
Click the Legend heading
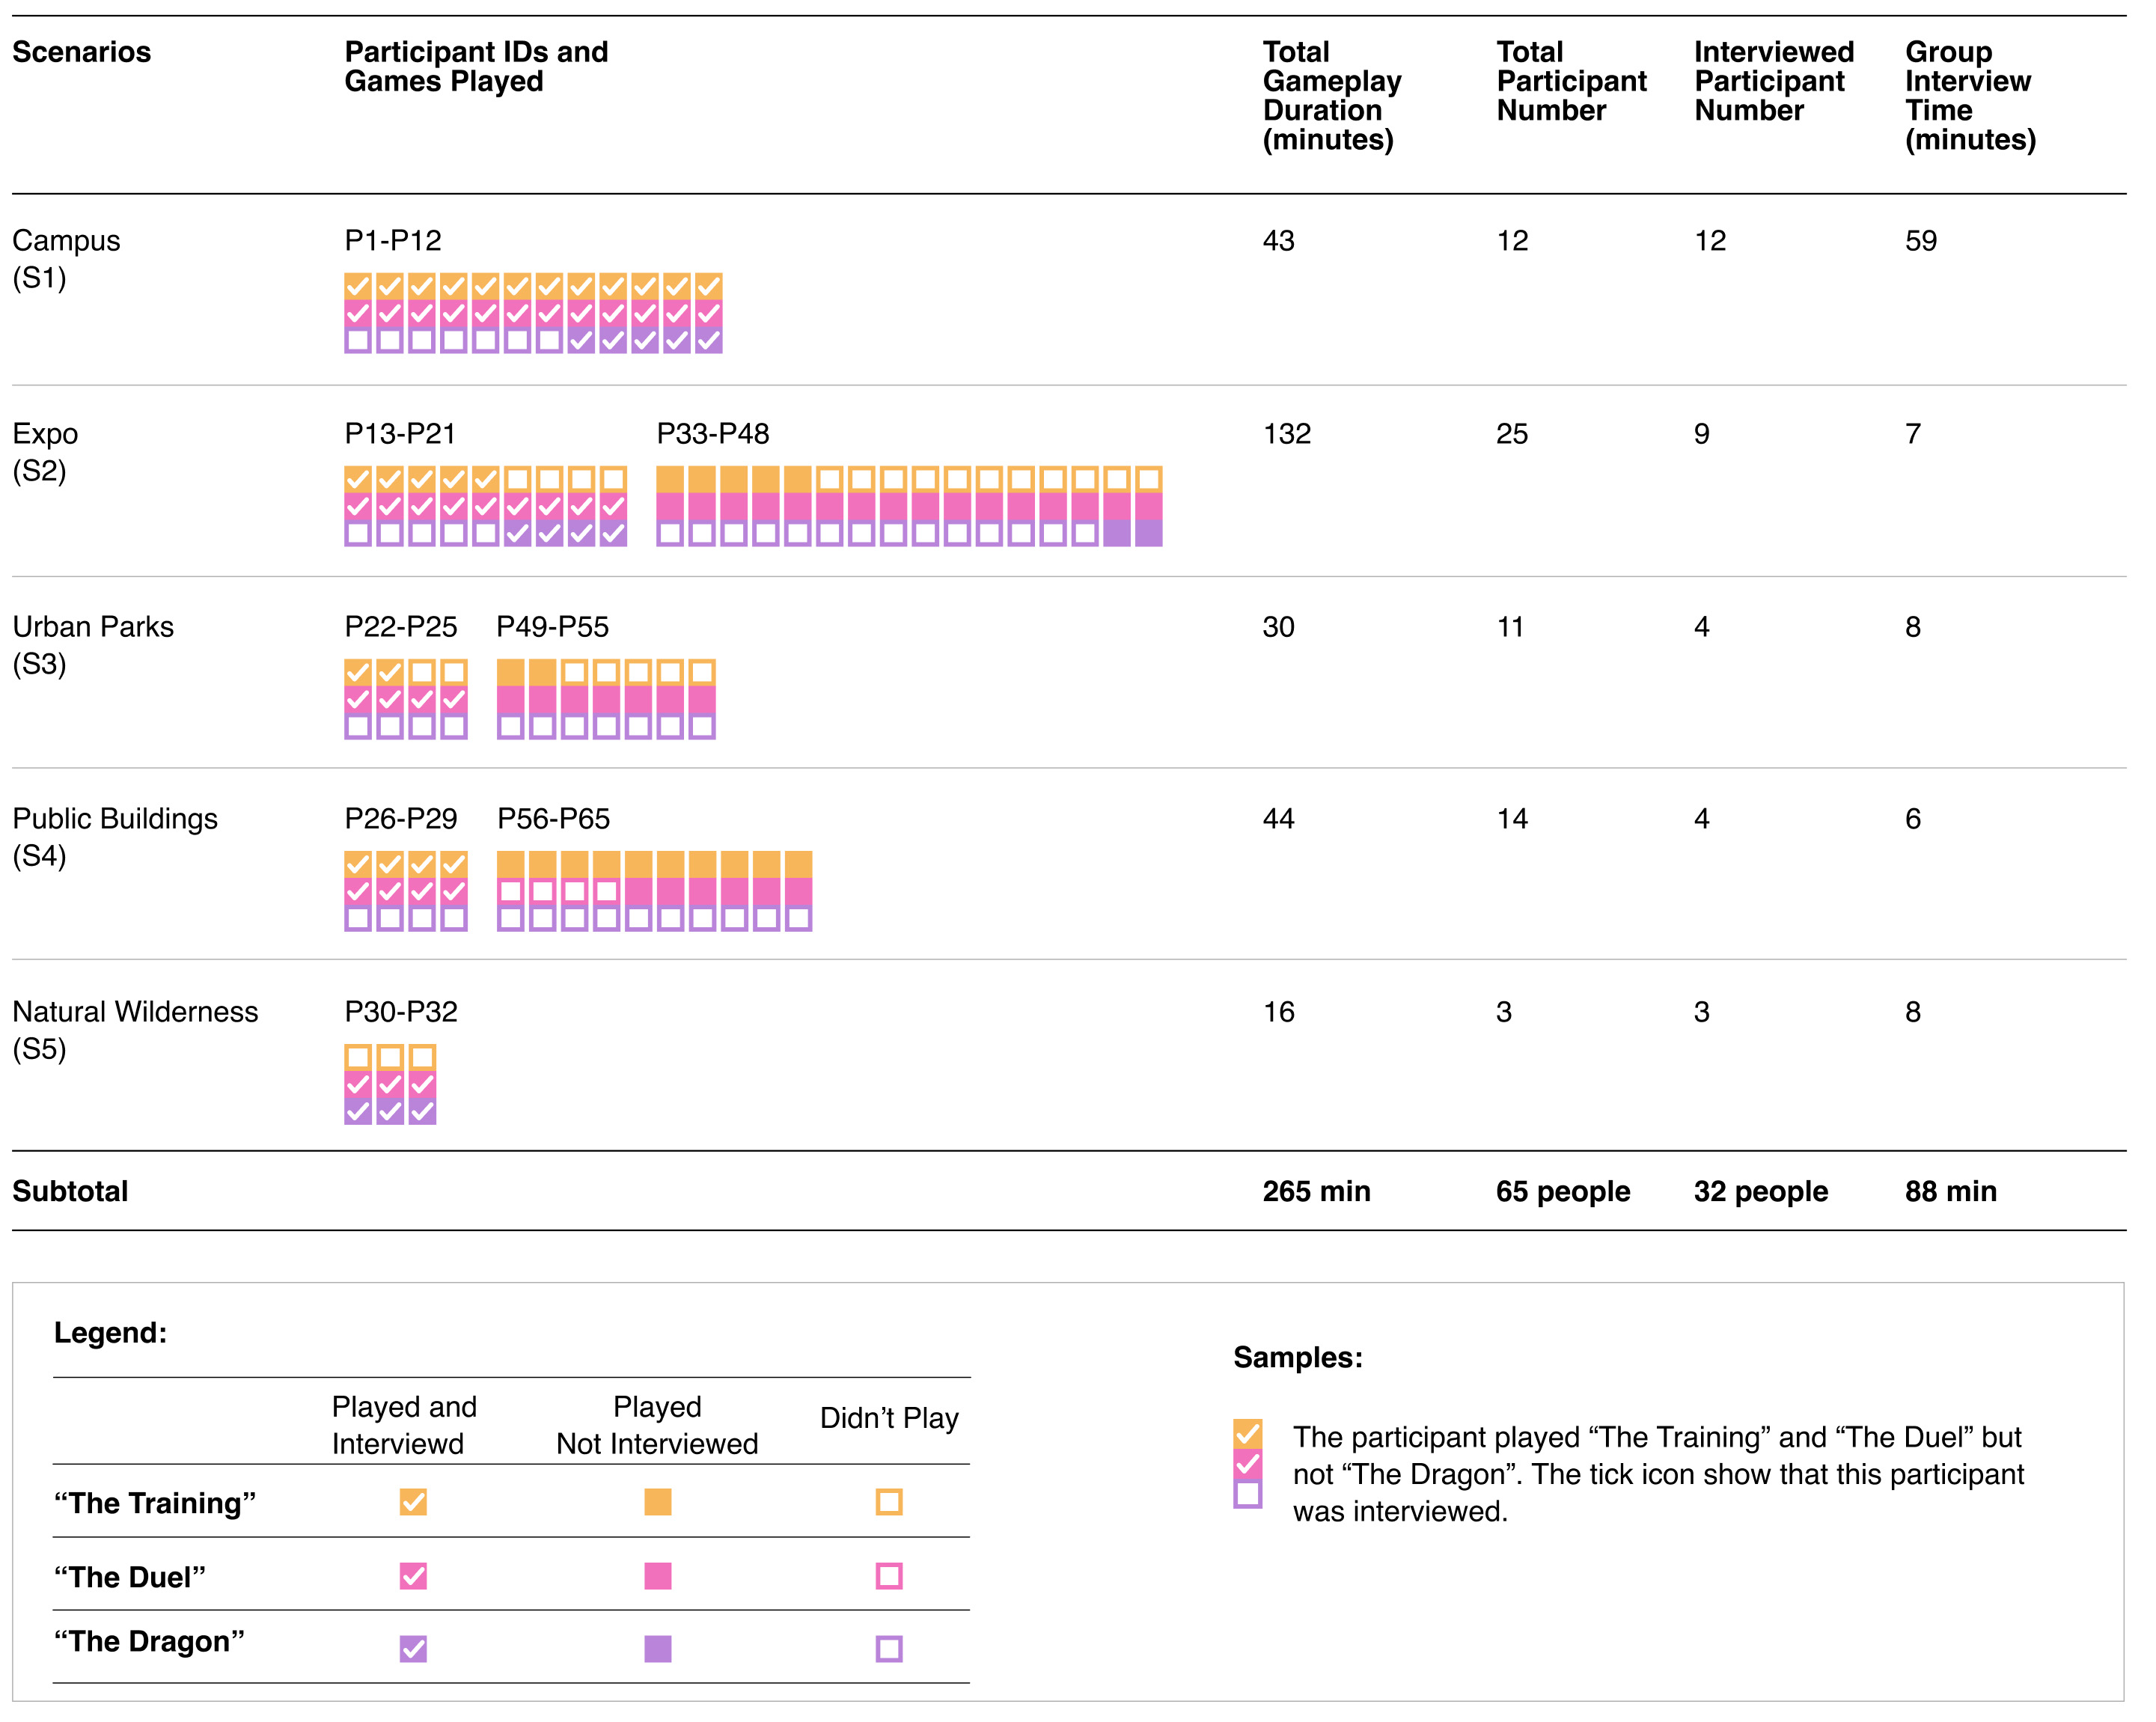coord(110,1332)
